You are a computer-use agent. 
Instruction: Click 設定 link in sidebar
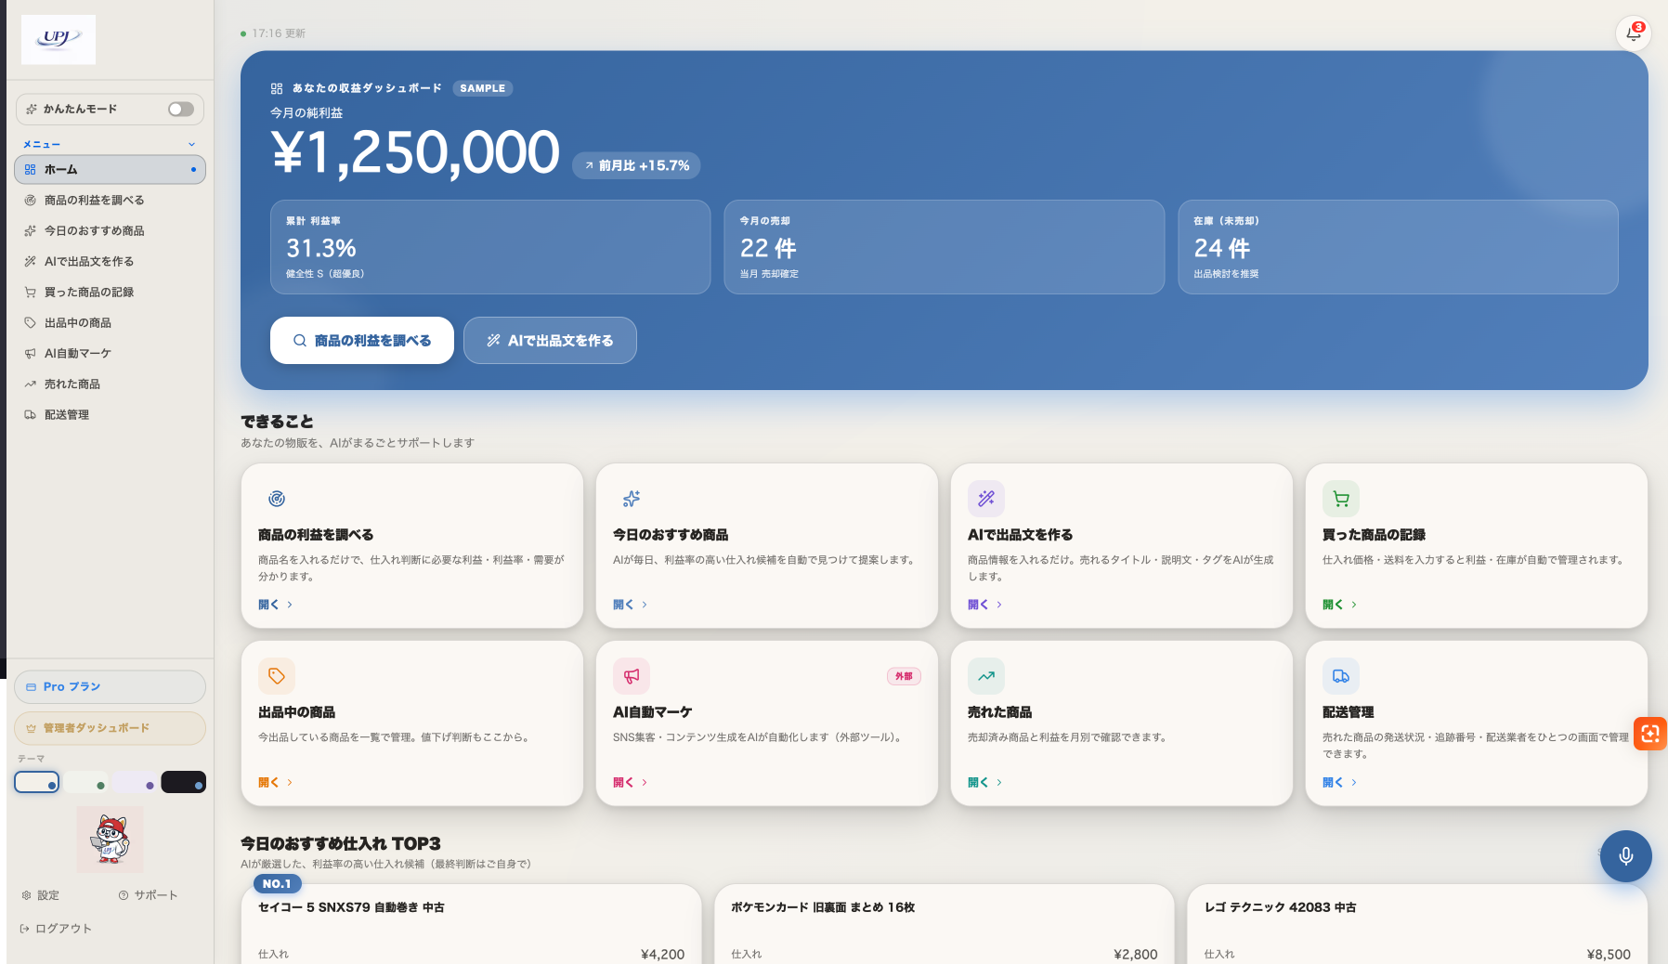pos(41,895)
